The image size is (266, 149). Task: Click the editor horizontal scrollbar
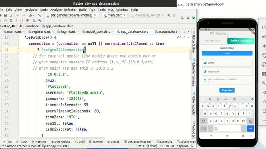point(62,138)
